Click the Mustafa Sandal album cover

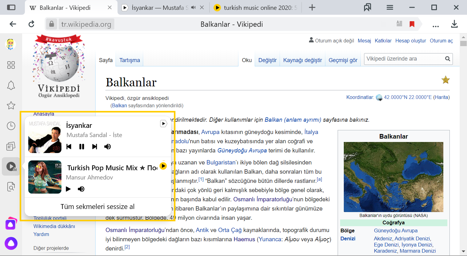(45, 136)
